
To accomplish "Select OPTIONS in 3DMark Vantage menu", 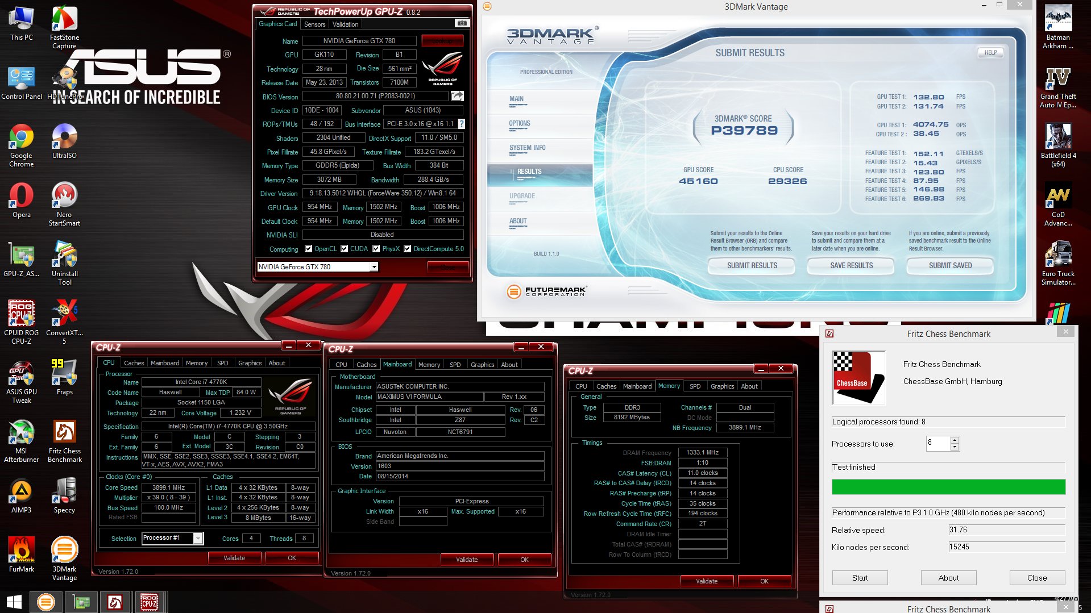I will (x=519, y=123).
